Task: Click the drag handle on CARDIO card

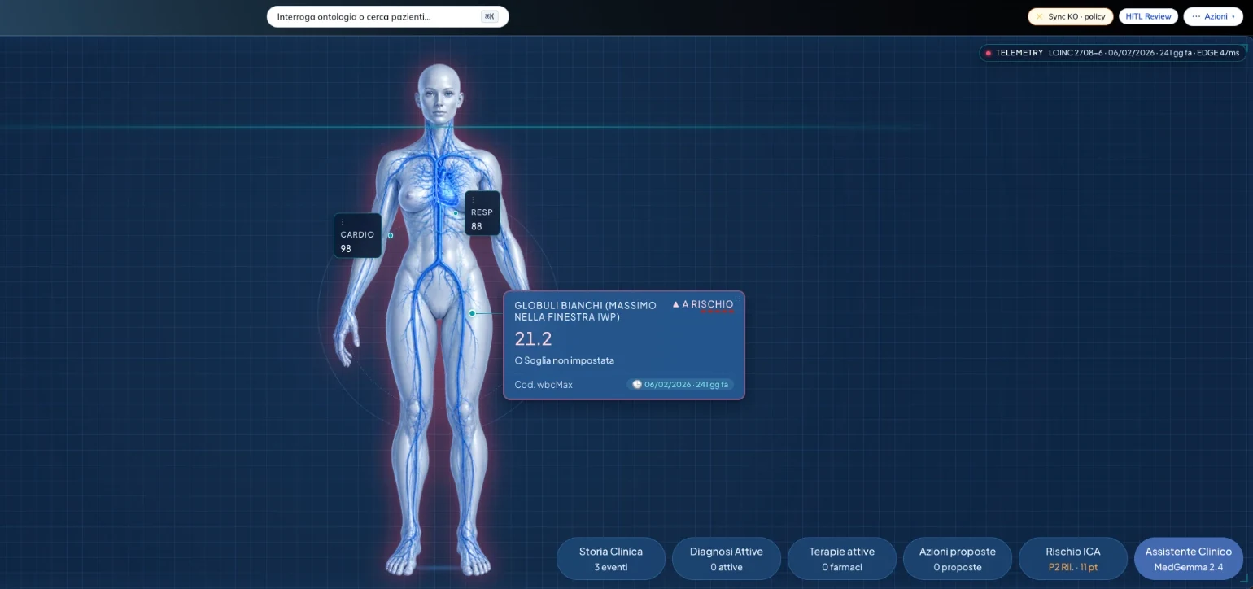Action: [343, 221]
